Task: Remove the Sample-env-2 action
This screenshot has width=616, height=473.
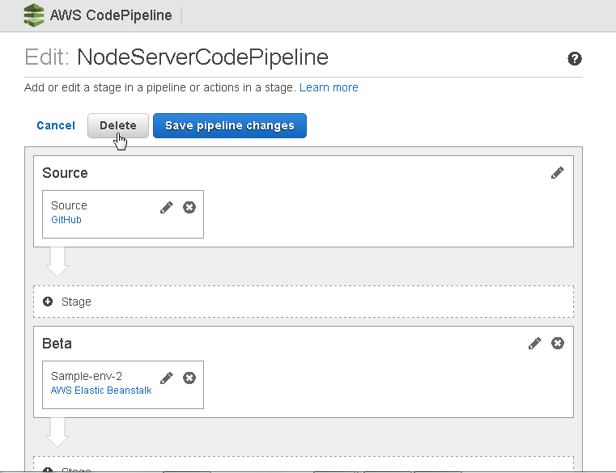Action: [x=189, y=378]
